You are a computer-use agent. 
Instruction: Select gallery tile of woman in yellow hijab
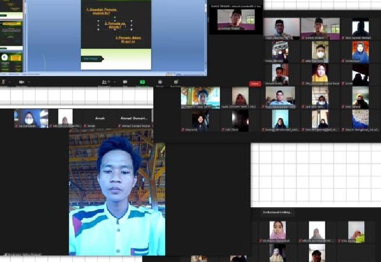coord(320,74)
